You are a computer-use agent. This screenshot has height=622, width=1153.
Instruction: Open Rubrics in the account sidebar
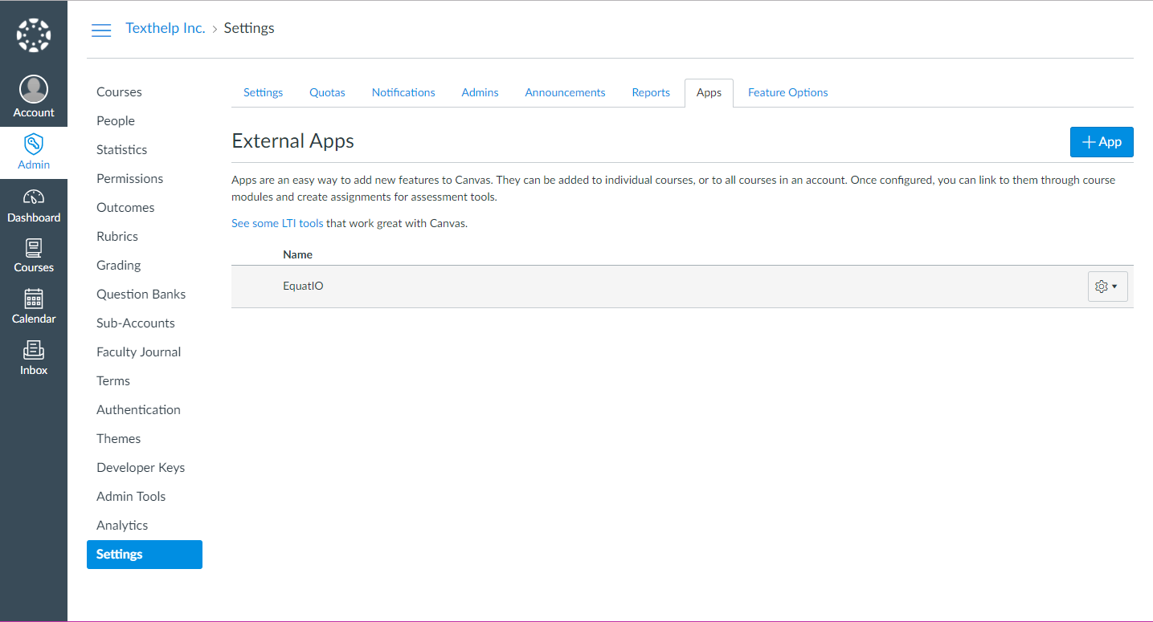coord(117,236)
